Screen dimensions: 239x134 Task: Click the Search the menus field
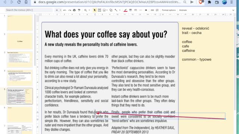tap(29, 10)
